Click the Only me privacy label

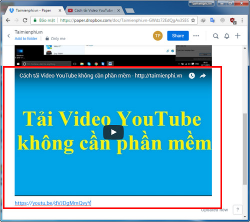[55, 39]
